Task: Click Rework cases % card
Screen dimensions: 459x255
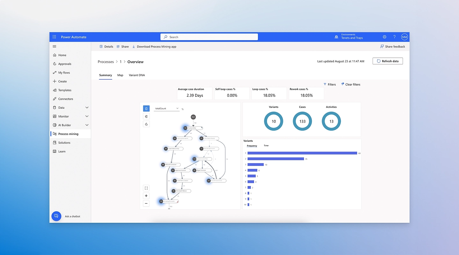Action: tap(306, 93)
